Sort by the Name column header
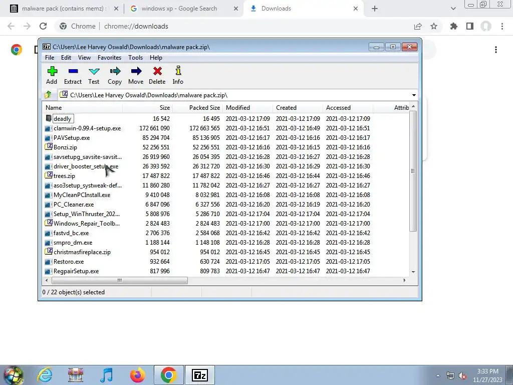Screen dimensions: 513x385 [x=83, y=108]
